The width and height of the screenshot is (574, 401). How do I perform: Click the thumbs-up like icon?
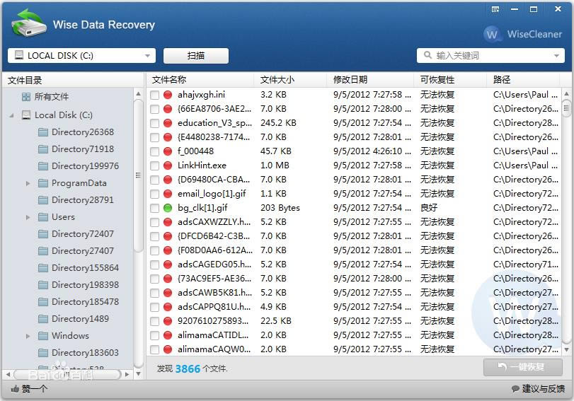(15, 388)
